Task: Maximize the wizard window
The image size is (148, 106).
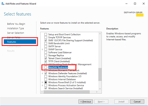Action: pyautogui.click(x=135, y=4)
